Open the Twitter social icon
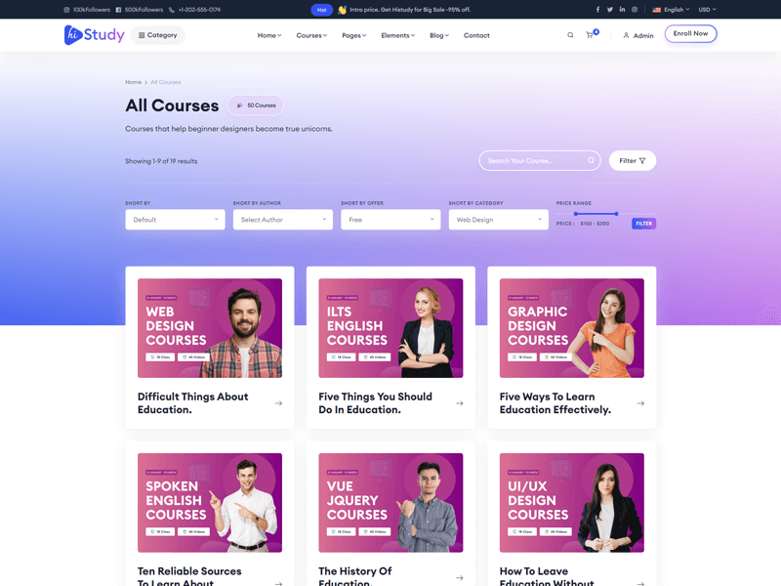 [610, 10]
